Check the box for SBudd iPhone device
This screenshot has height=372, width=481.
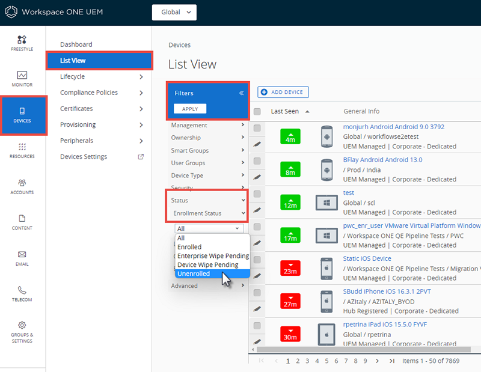click(257, 293)
